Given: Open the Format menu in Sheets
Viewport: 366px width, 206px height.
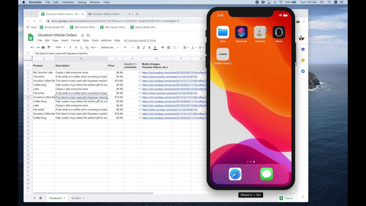Looking at the screenshot, I should tap(75, 41).
